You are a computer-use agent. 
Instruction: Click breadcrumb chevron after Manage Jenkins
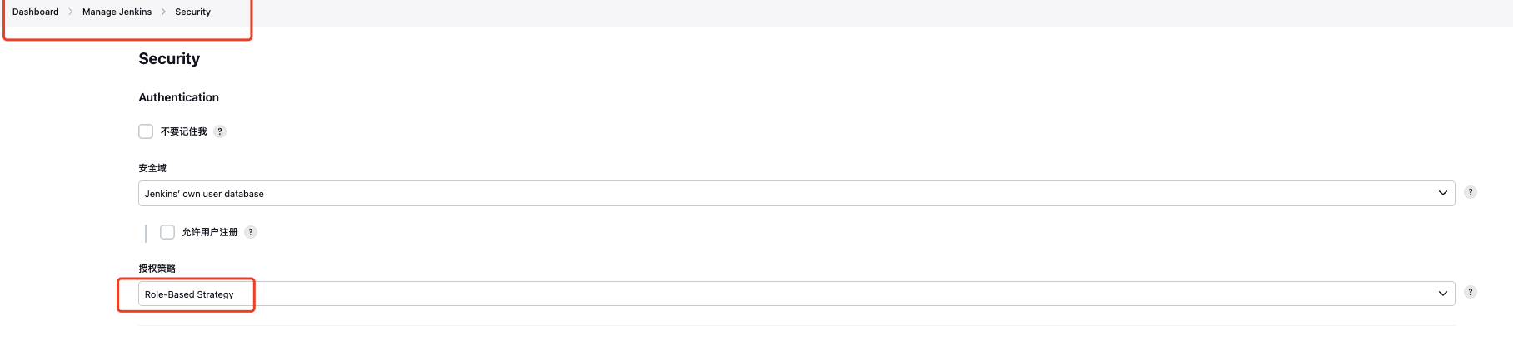pos(163,12)
